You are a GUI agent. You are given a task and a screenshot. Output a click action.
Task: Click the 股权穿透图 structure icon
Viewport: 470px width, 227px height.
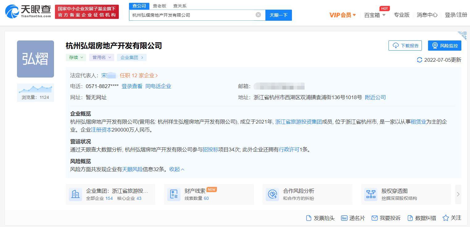[x=371, y=194]
